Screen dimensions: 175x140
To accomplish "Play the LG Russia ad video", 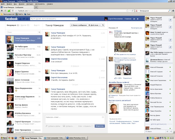I will pos(116,50).
